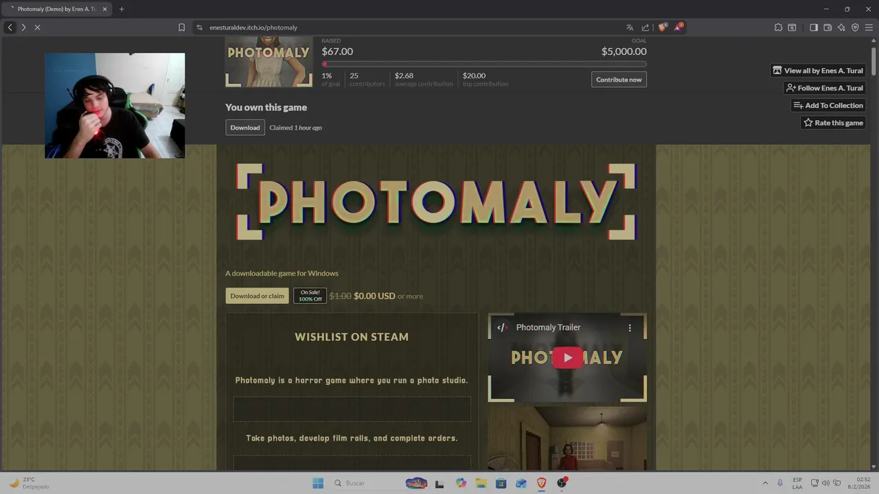
Task: Open the tab search icon in the toolbar
Action: (x=792, y=27)
